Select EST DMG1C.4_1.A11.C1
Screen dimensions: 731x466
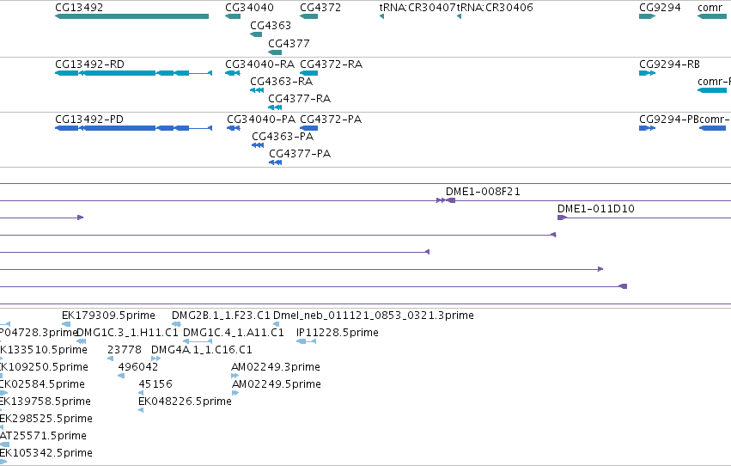pos(198,341)
